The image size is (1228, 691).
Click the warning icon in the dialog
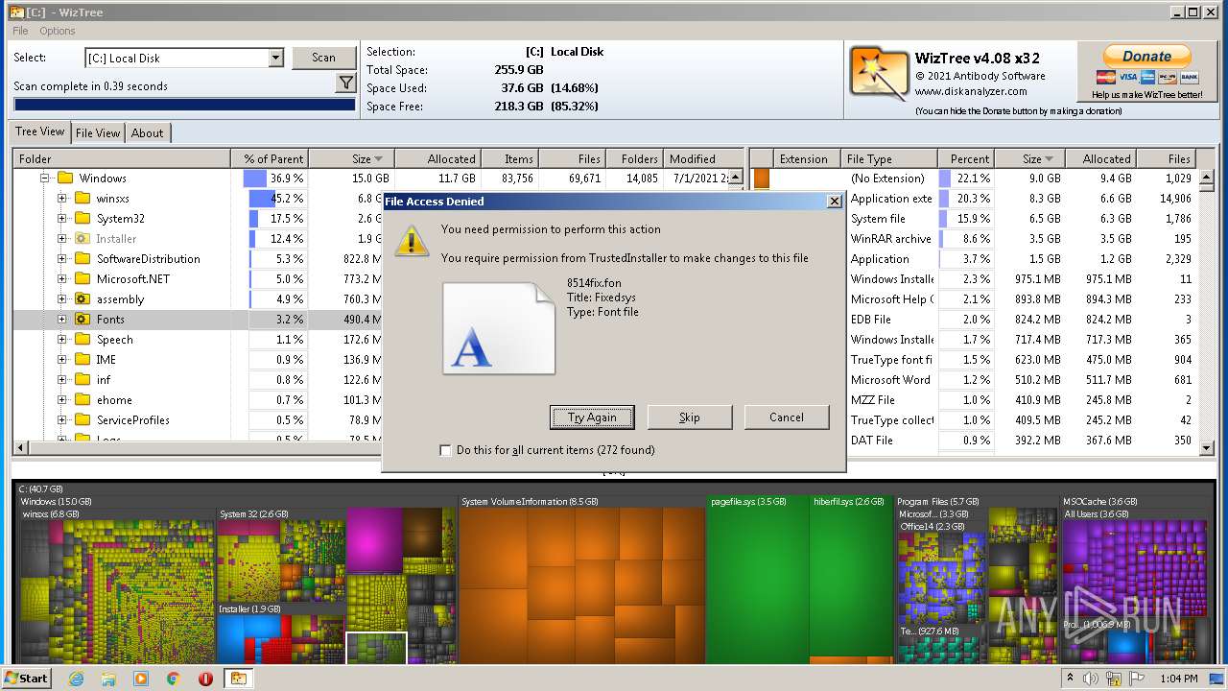click(x=413, y=241)
